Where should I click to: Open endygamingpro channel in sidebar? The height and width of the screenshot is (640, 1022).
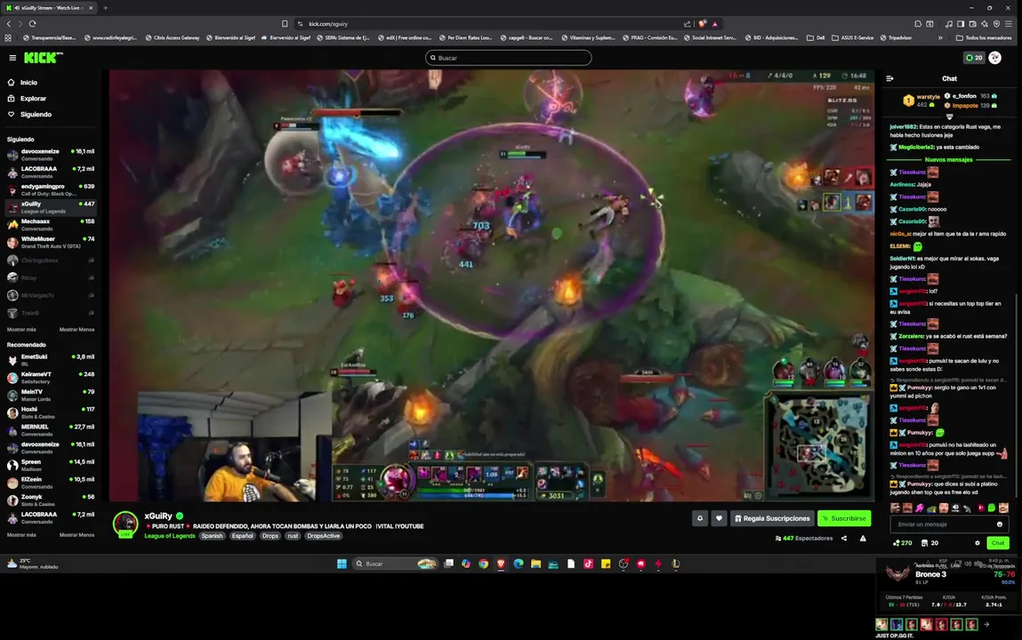(x=51, y=189)
